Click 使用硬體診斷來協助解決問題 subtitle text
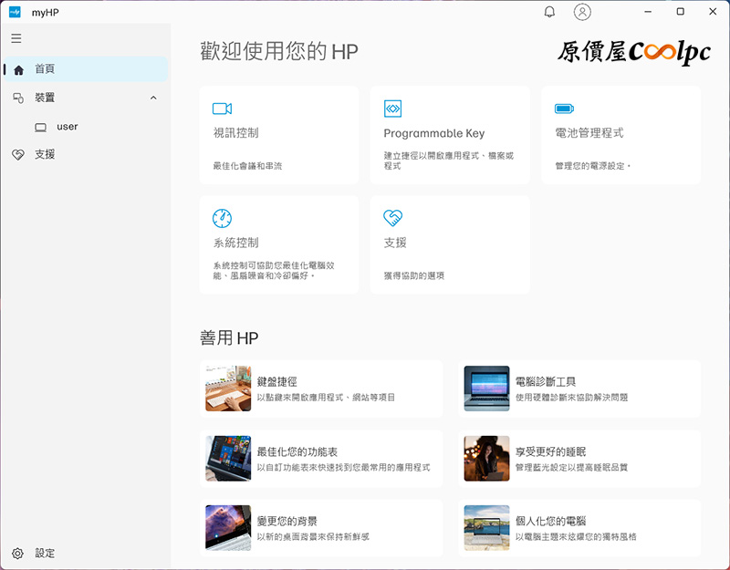 point(572,398)
